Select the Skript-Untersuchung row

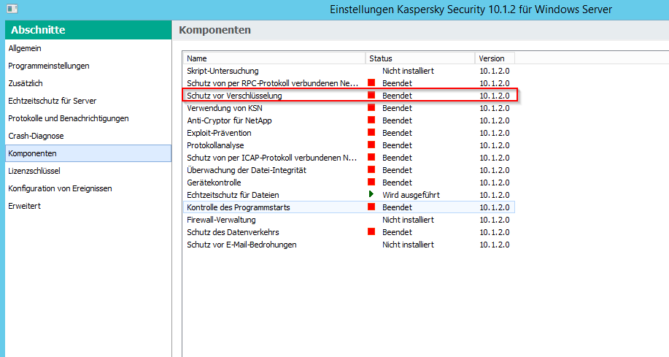(349, 71)
